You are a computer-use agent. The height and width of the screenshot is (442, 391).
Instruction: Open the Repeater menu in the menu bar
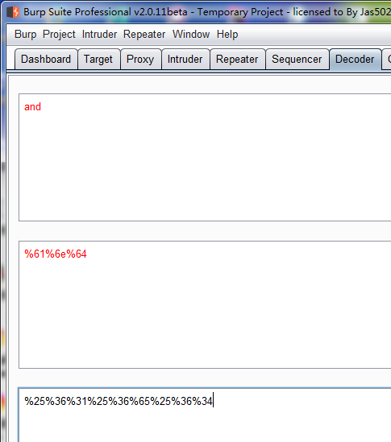[x=144, y=35]
